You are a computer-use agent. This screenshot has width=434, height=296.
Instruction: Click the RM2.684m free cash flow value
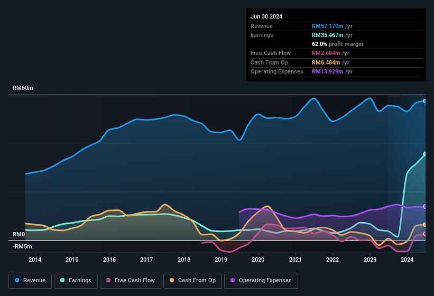point(326,53)
